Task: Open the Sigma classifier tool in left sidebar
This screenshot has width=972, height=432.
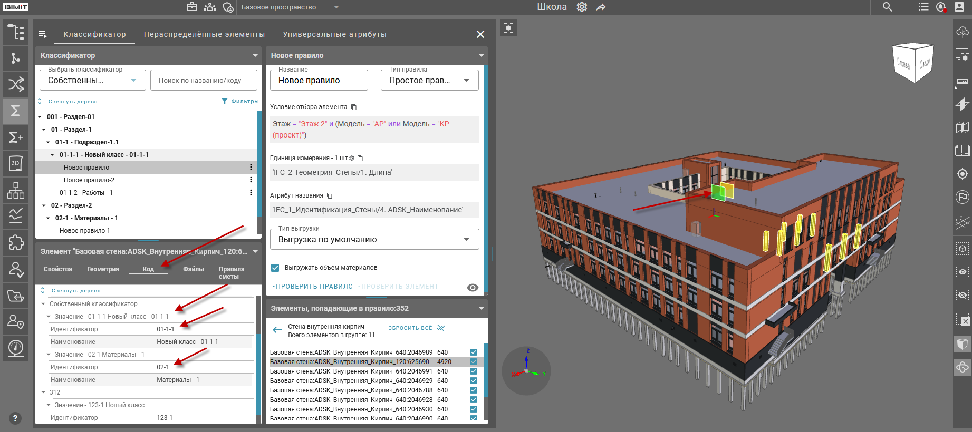Action: click(x=15, y=111)
